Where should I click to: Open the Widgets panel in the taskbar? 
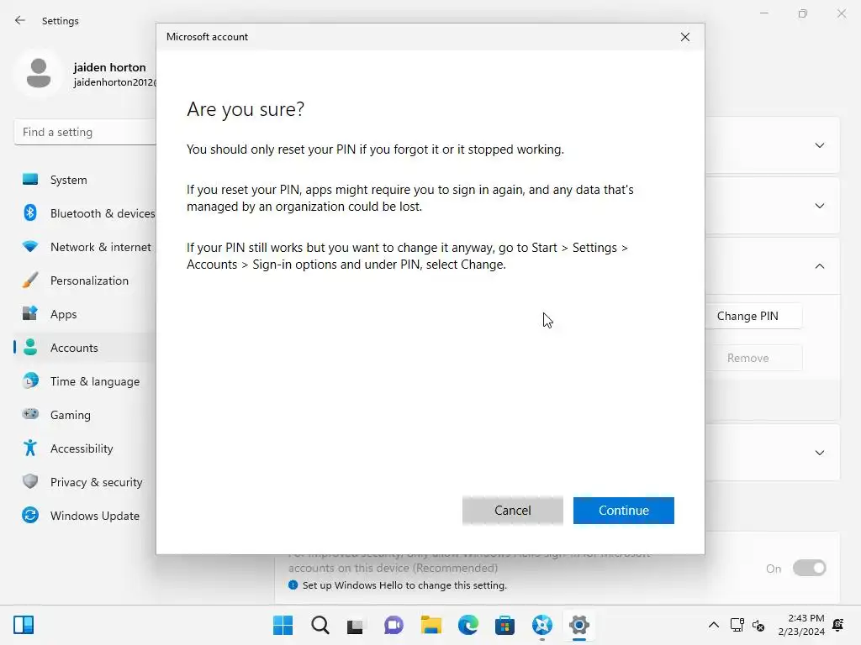point(24,625)
